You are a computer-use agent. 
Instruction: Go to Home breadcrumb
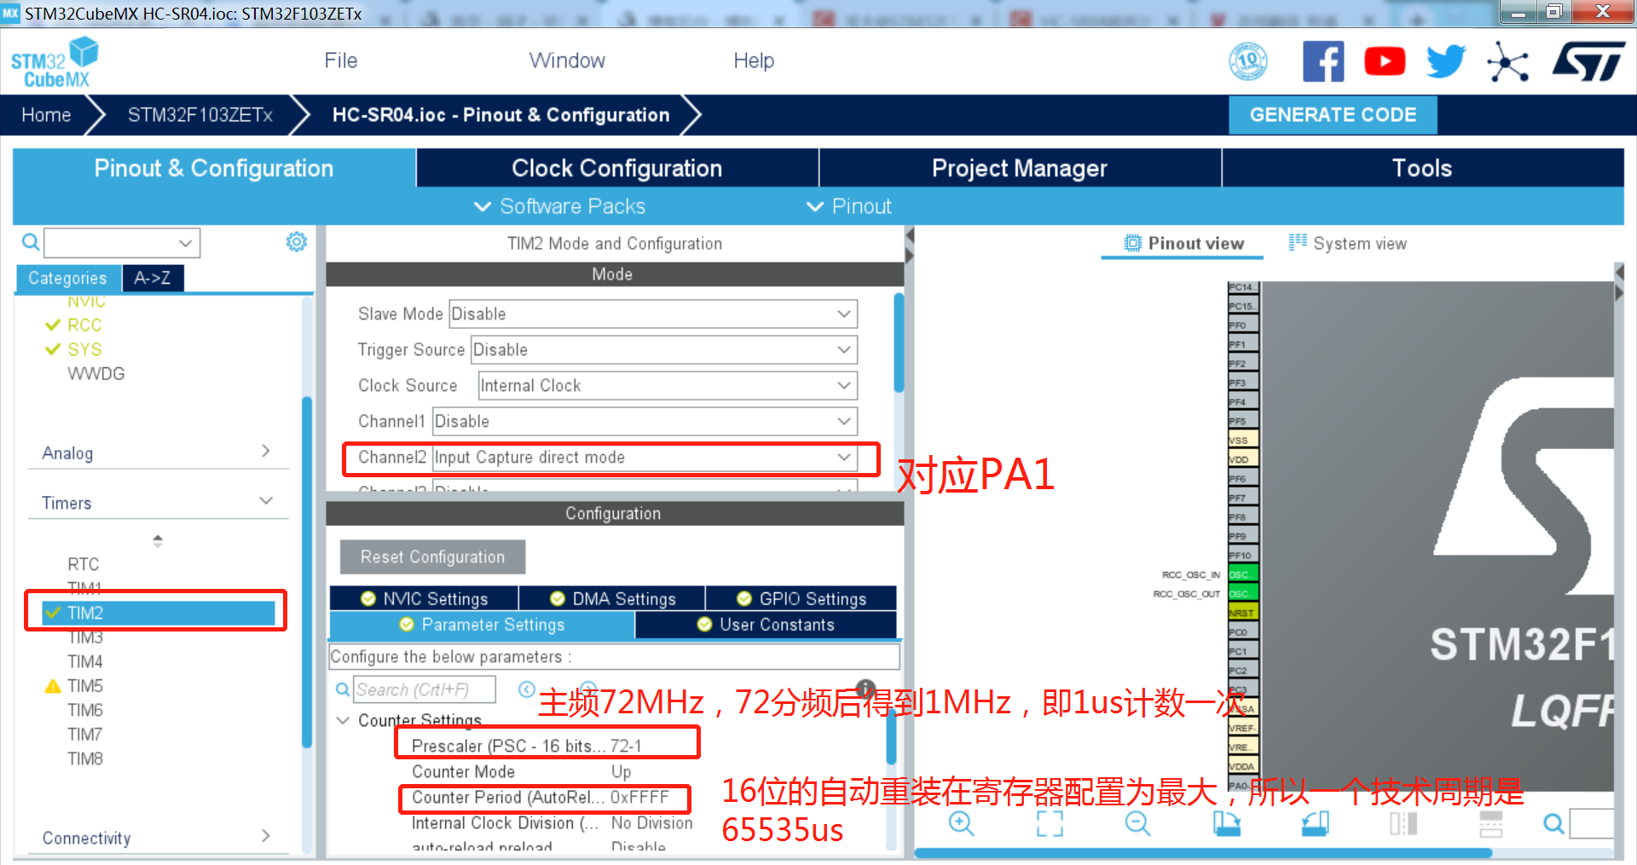click(46, 115)
